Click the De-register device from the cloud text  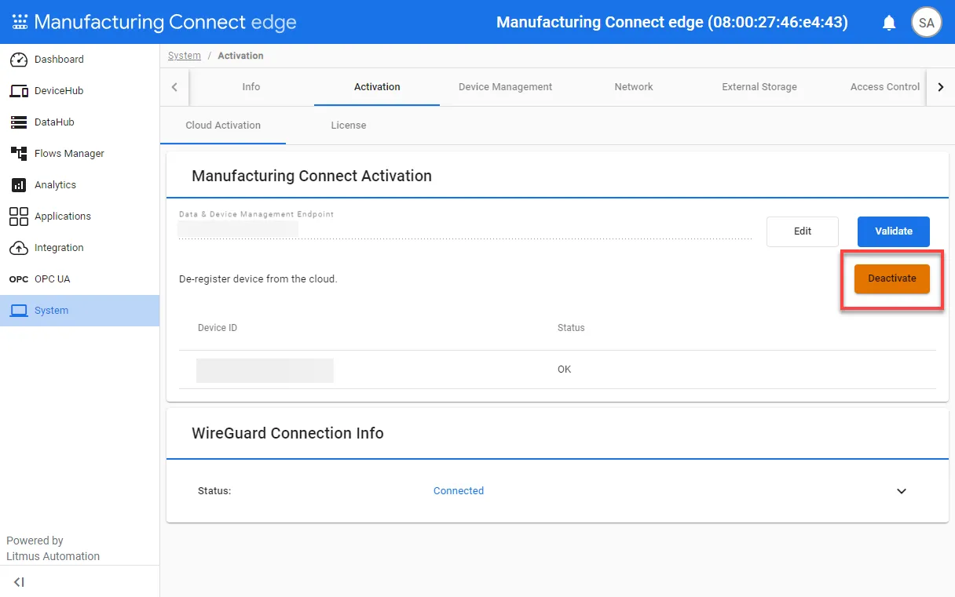[x=258, y=278]
